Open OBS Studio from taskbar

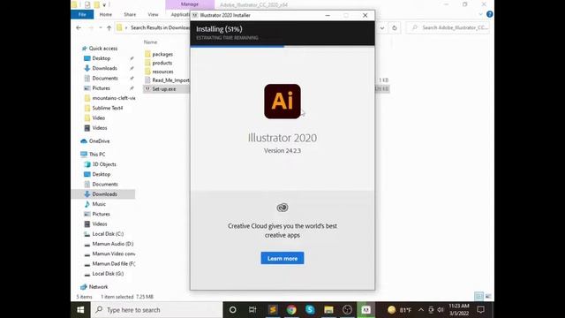(x=347, y=310)
